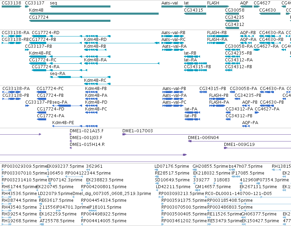The width and height of the screenshot is (291, 226).
Task: Open the DME1-009G19 BAC label
Action: point(239,145)
